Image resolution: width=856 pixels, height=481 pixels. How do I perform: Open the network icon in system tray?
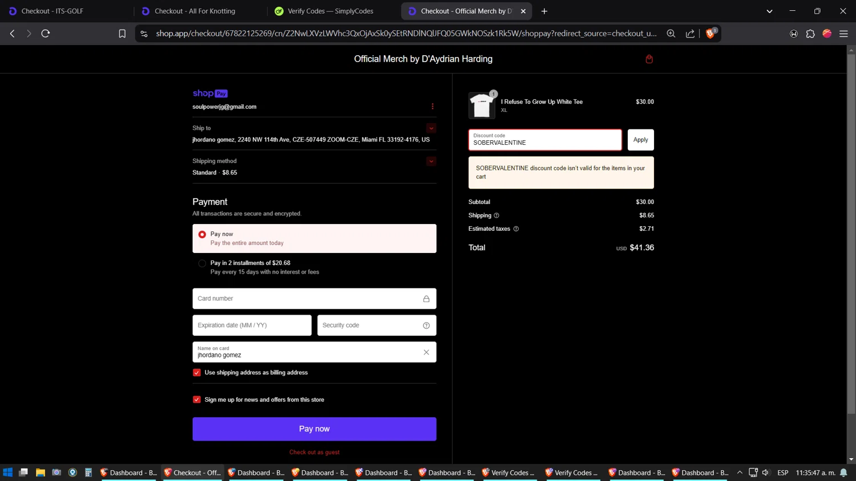tap(753, 472)
